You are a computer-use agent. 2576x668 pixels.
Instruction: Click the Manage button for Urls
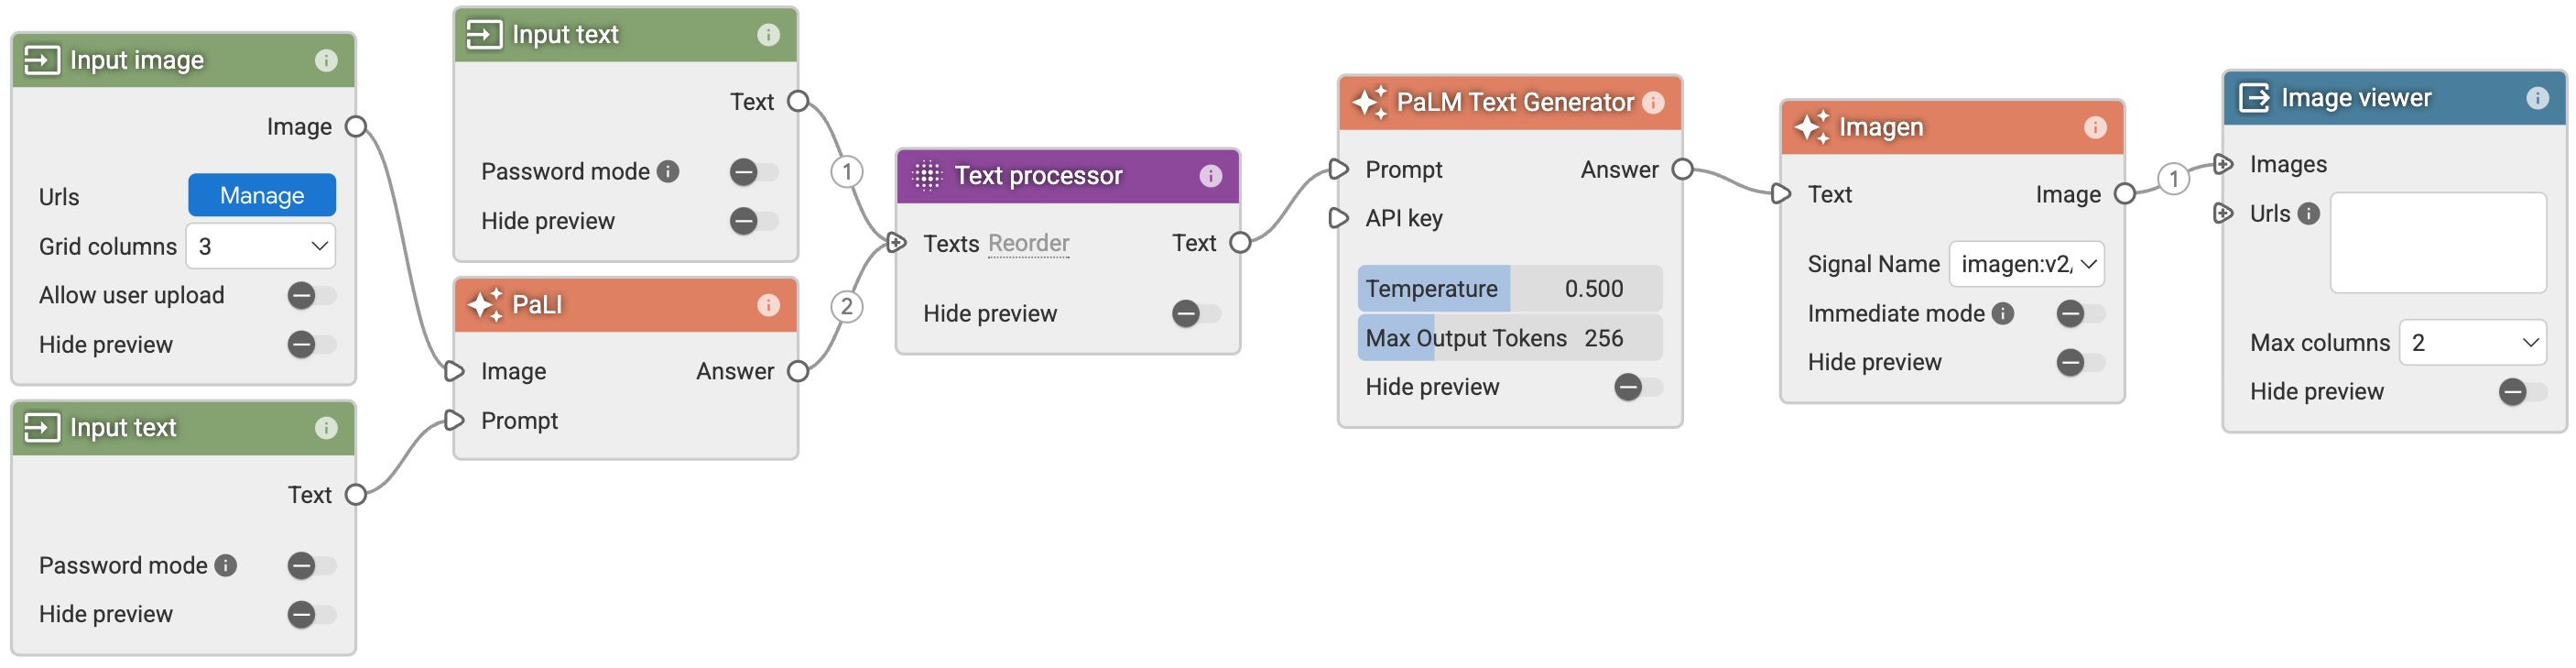pos(262,196)
